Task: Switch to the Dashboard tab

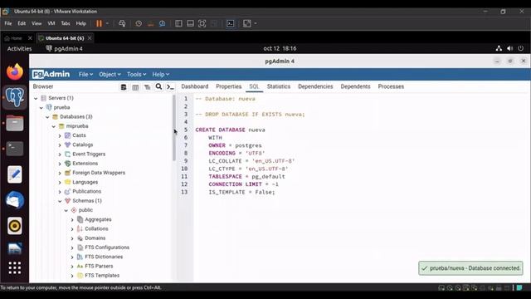Action: pos(195,86)
